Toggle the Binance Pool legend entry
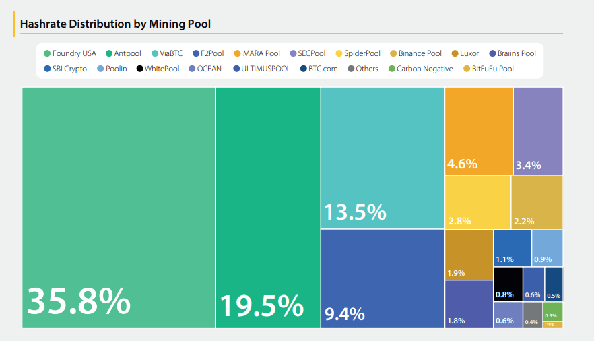The height and width of the screenshot is (341, 594). (x=420, y=53)
